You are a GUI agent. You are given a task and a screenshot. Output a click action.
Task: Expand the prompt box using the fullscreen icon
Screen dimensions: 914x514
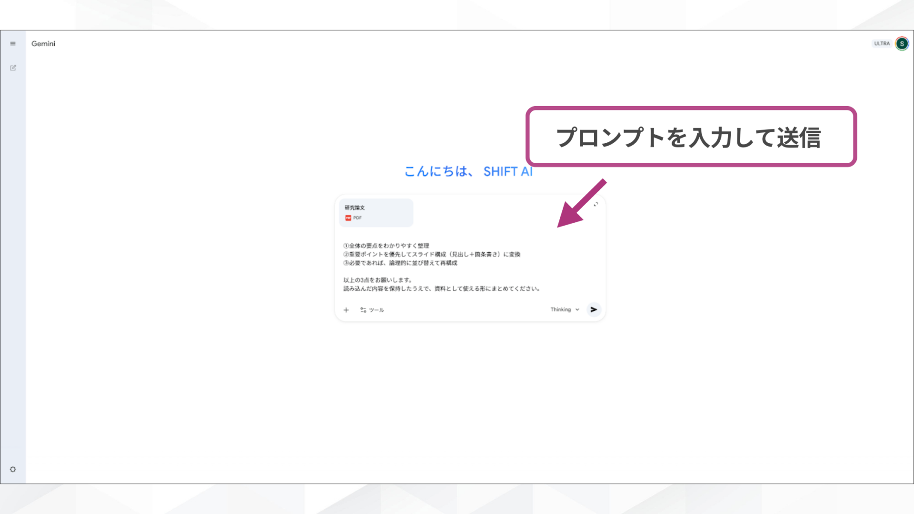pos(596,204)
